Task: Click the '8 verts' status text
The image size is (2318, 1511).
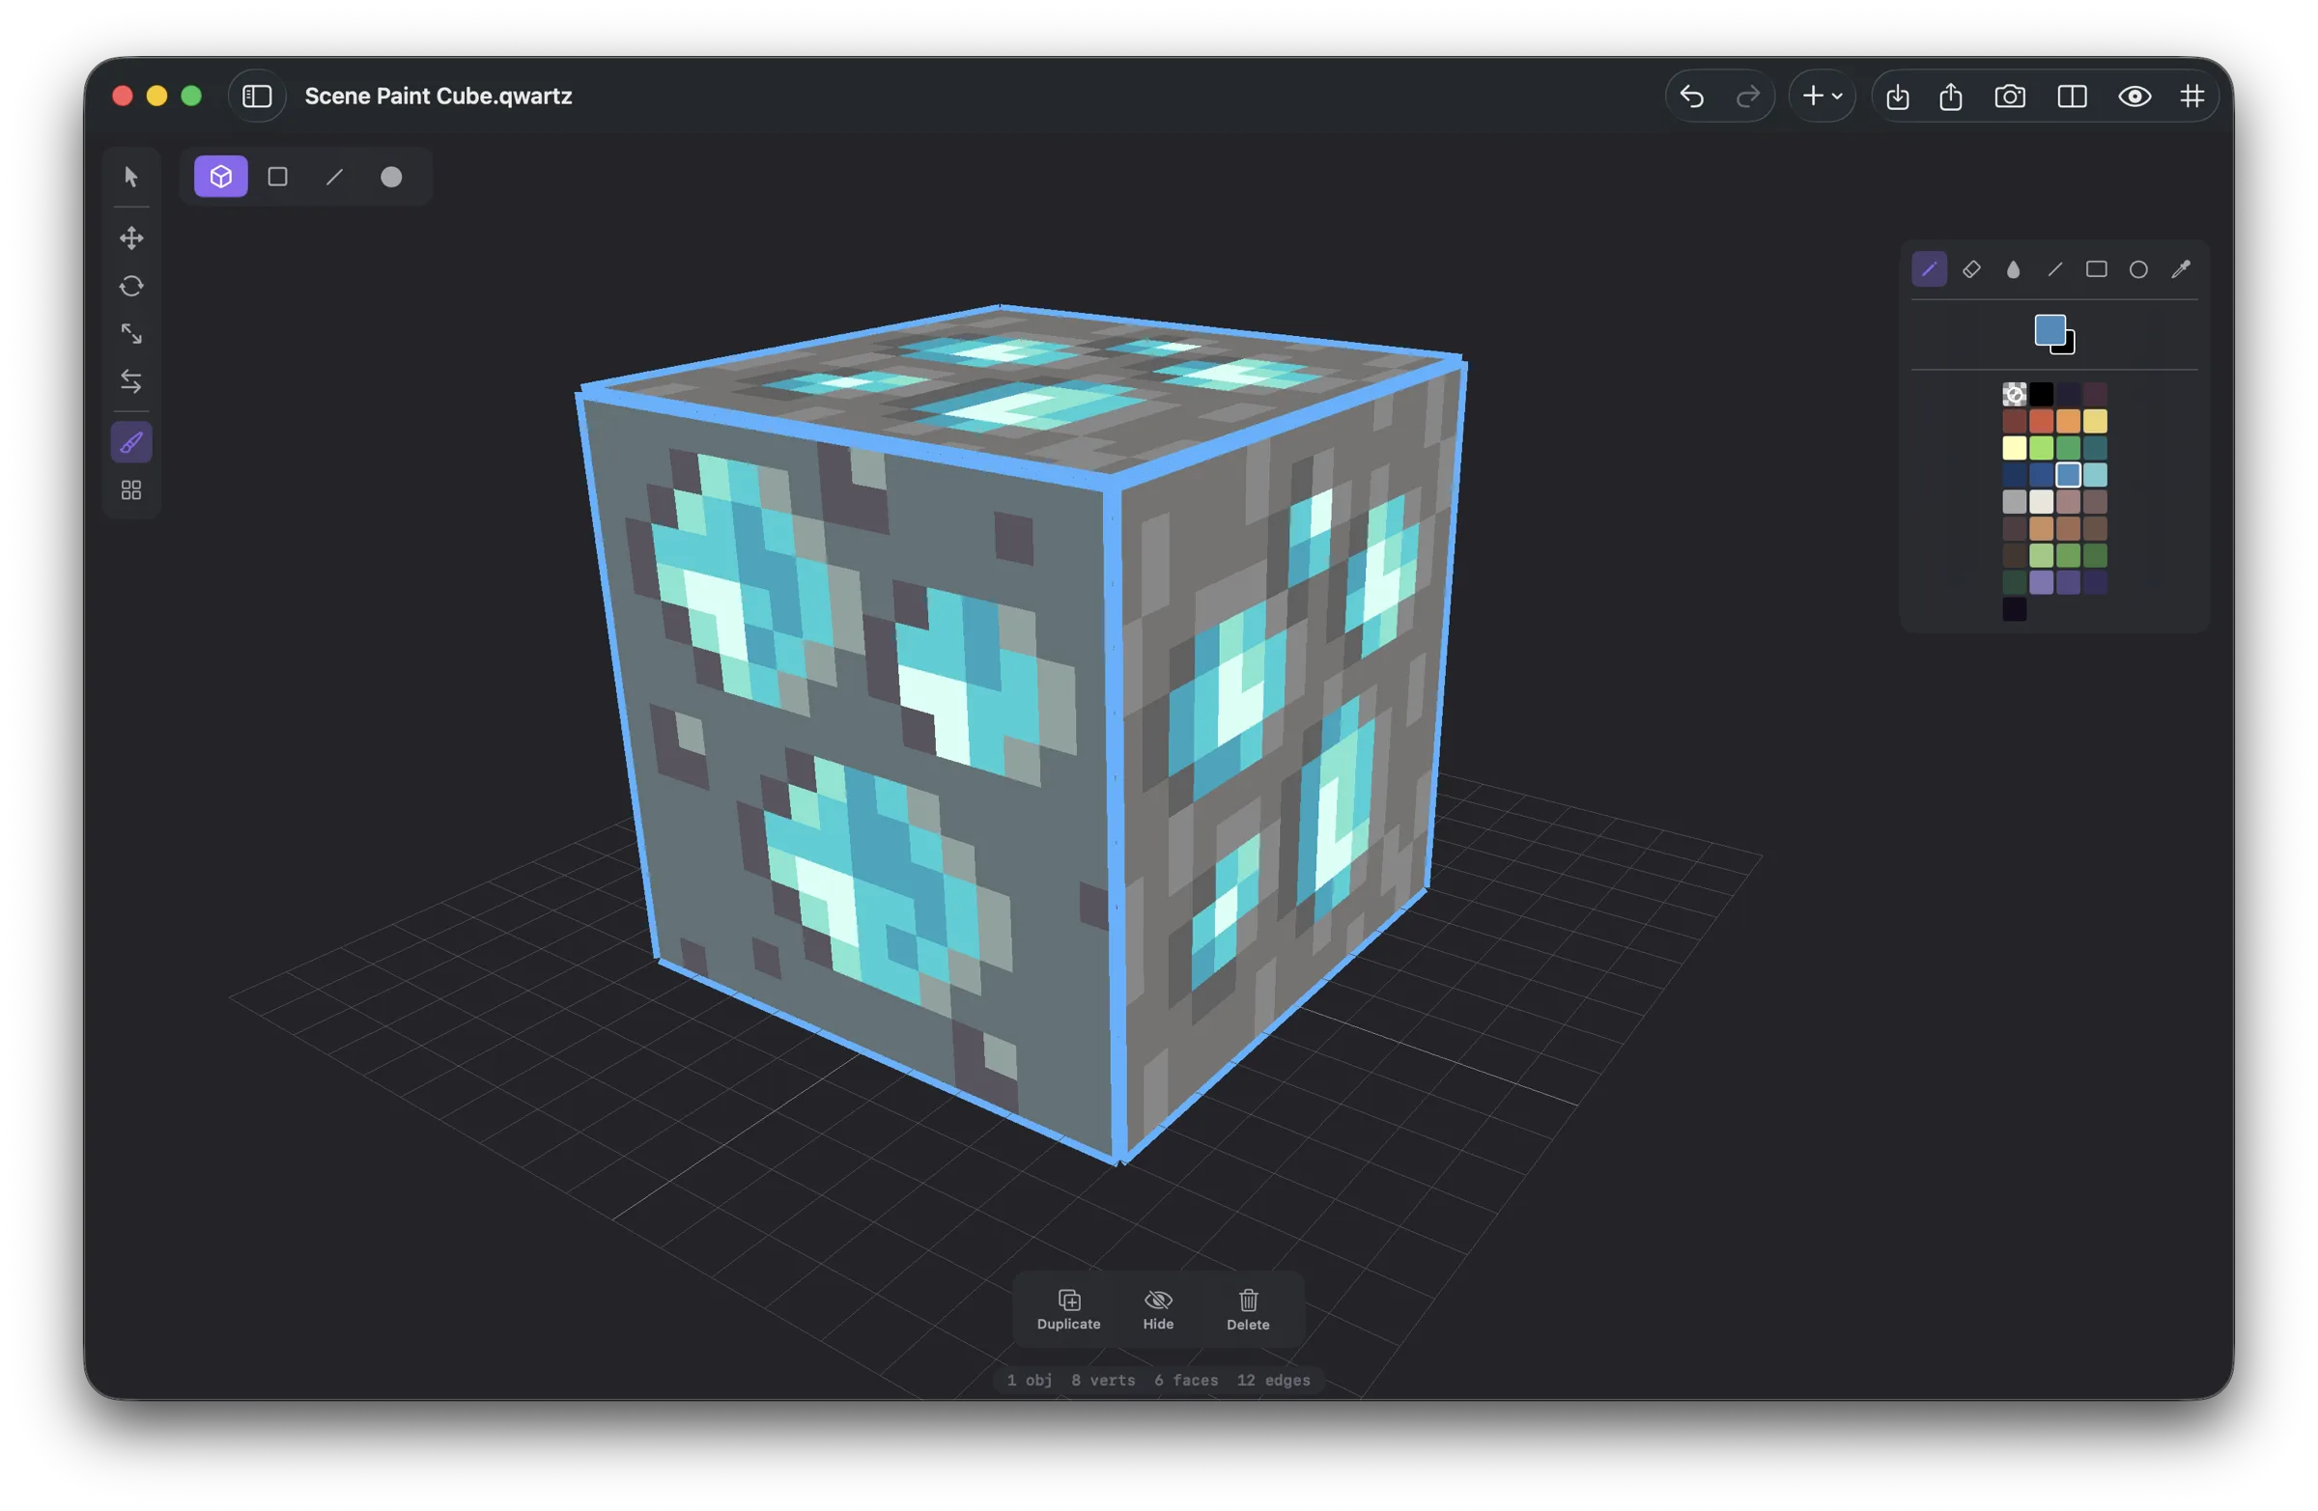Action: click(1103, 1381)
